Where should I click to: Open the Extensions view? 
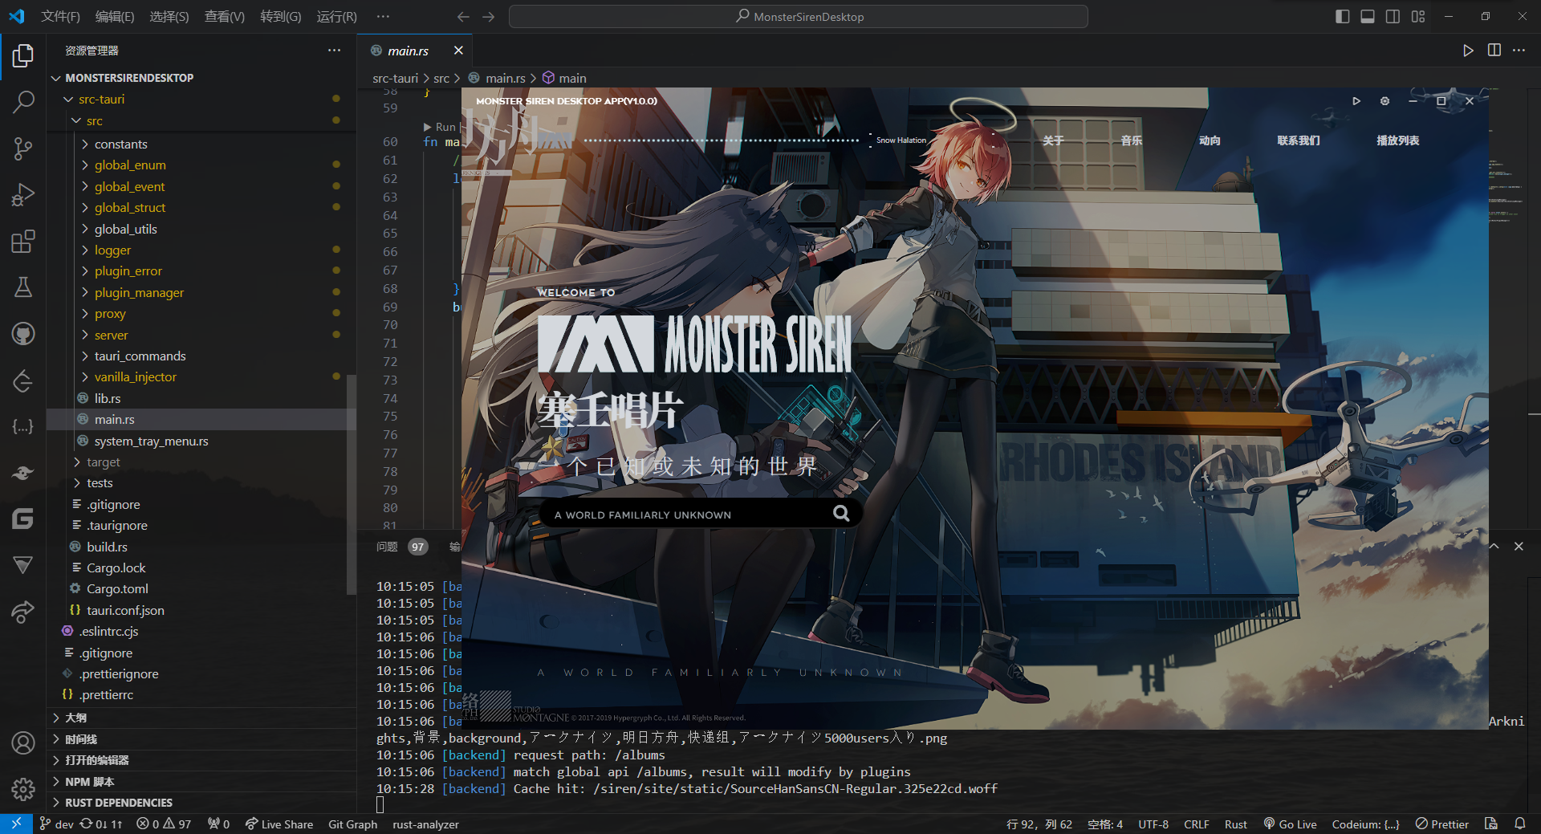(23, 242)
